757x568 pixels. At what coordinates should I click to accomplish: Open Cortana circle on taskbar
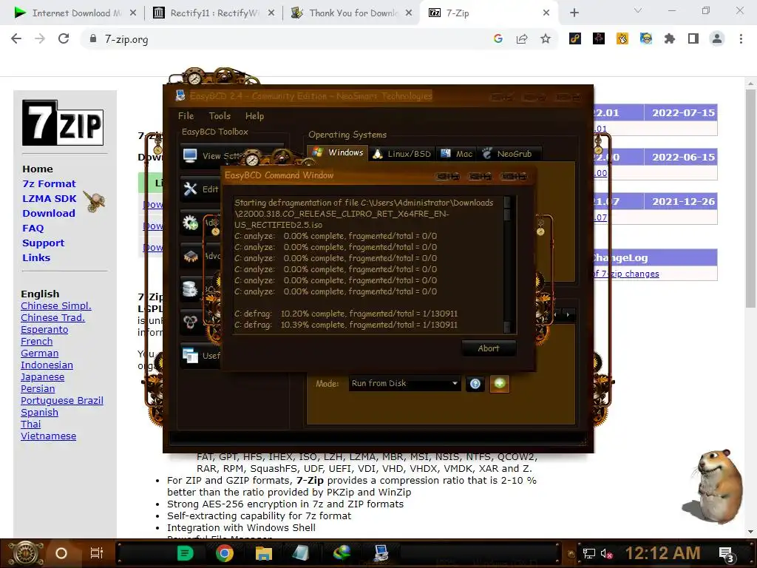coord(61,553)
